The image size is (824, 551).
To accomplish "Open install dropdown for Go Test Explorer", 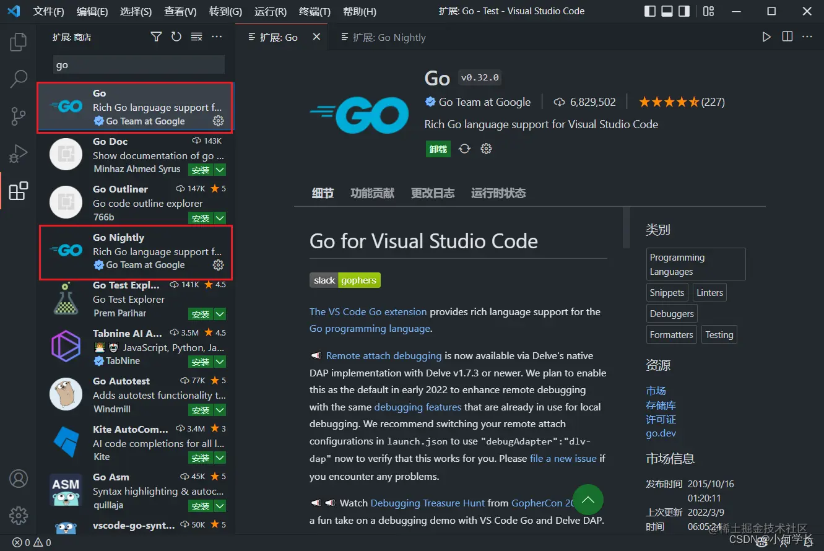I will tap(220, 314).
